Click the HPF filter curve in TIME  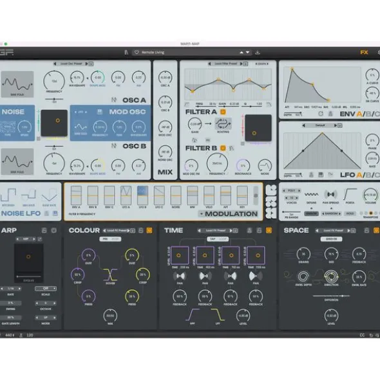click(x=193, y=315)
